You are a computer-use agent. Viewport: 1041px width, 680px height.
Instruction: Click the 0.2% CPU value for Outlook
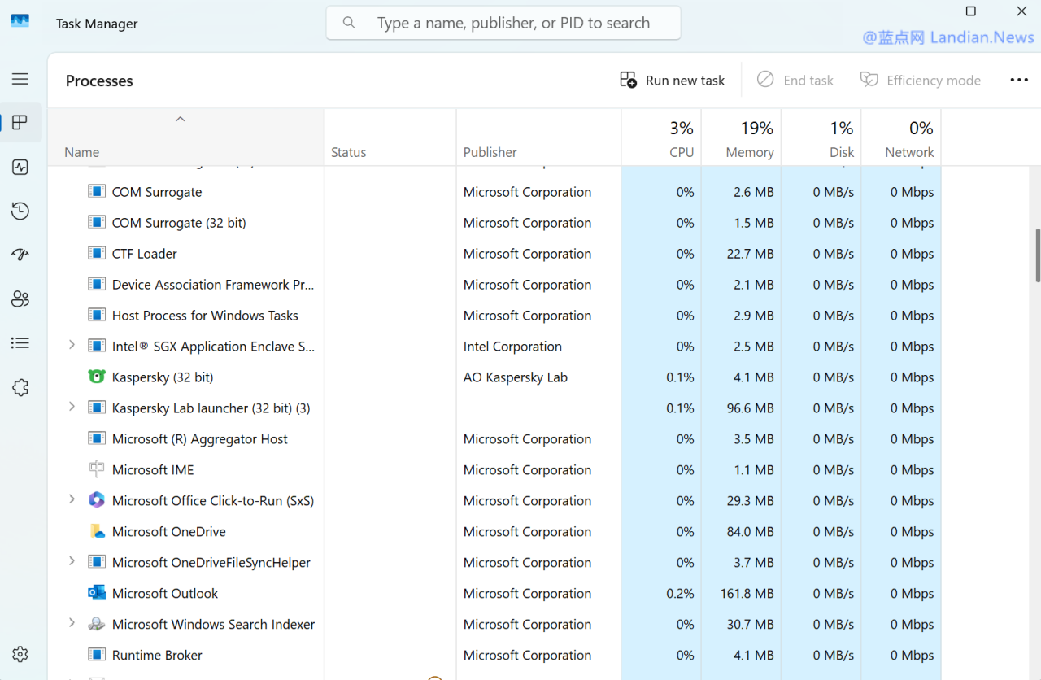pos(680,594)
